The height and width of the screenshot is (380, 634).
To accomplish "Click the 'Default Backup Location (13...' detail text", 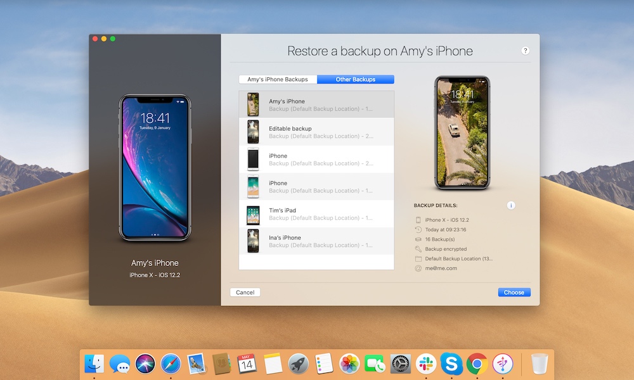I will [x=459, y=259].
